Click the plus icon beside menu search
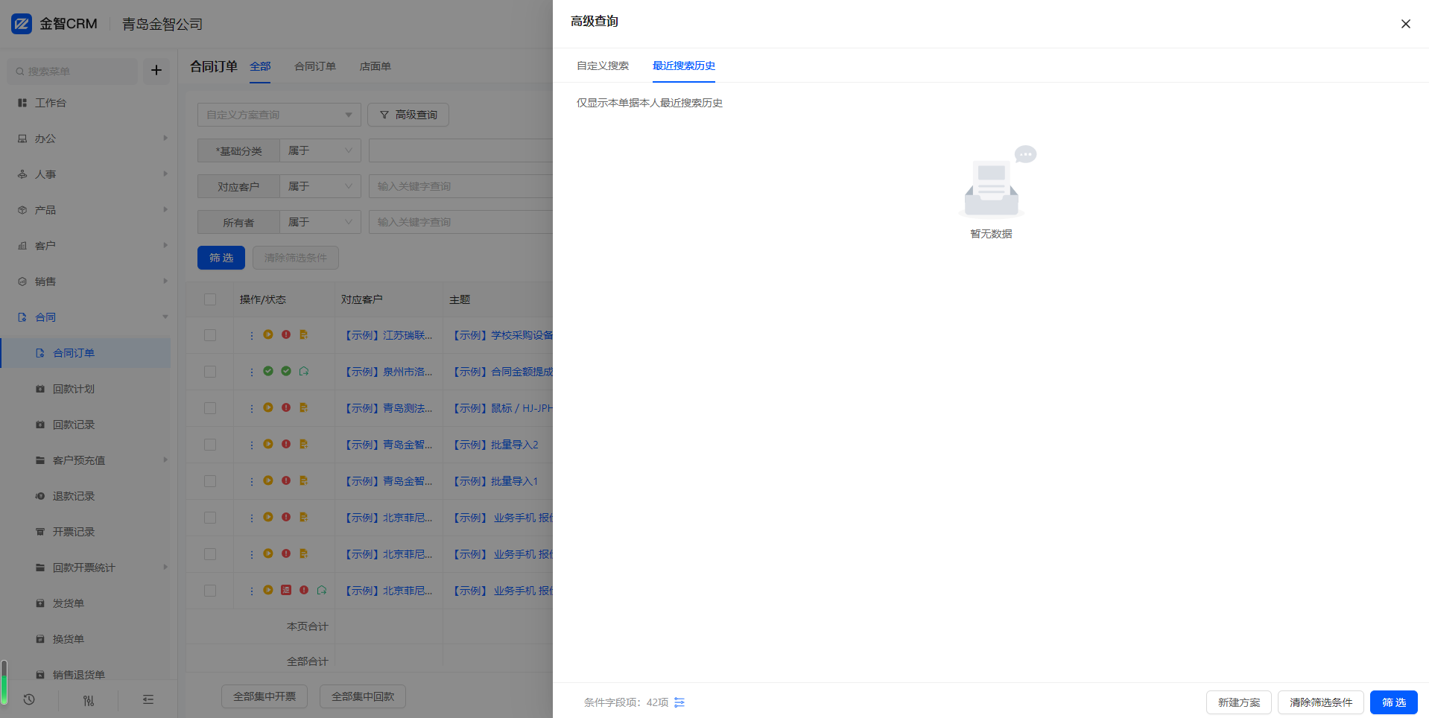Image resolution: width=1429 pixels, height=718 pixels. click(x=156, y=71)
